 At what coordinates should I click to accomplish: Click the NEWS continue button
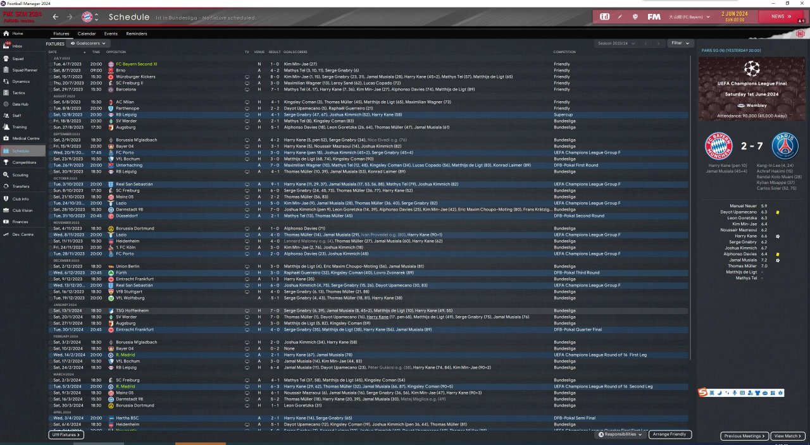(780, 16)
